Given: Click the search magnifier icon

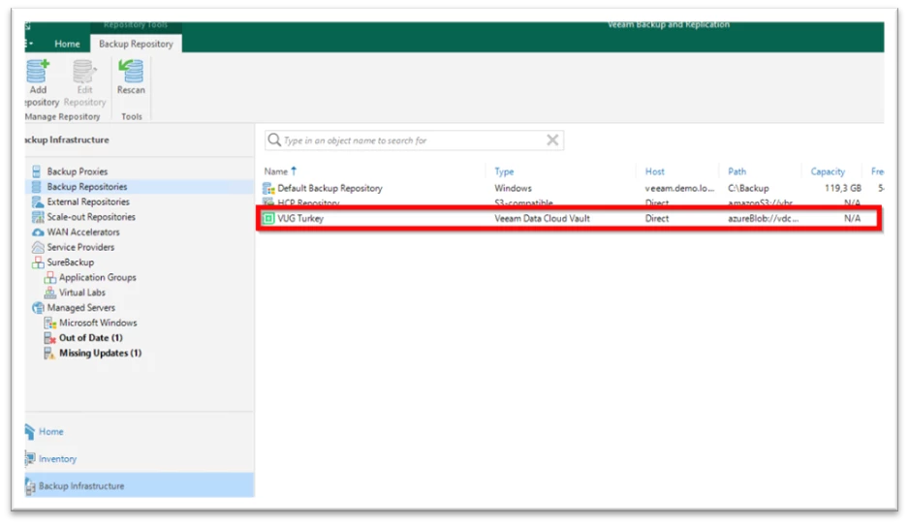Looking at the screenshot, I should point(274,140).
